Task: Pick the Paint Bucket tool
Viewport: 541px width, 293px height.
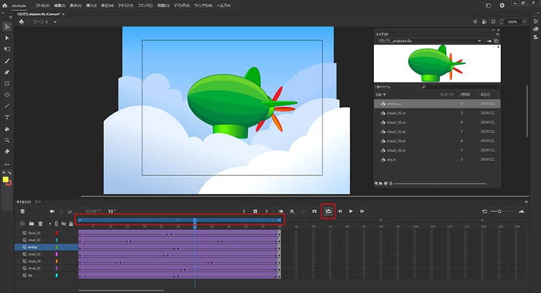Action: [x=7, y=128]
